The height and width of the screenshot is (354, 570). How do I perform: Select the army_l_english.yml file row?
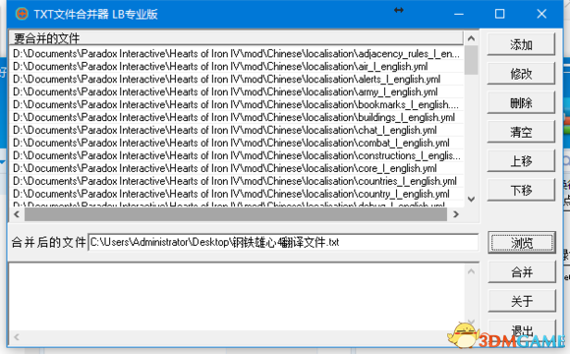click(x=236, y=92)
